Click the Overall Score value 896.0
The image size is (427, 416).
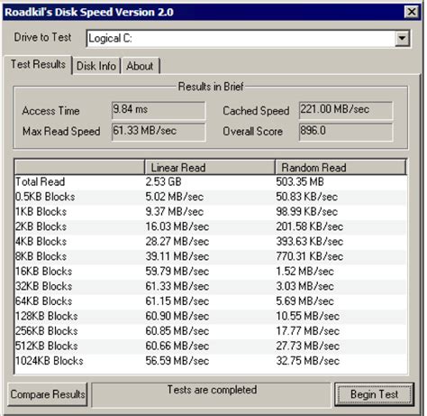pos(346,132)
